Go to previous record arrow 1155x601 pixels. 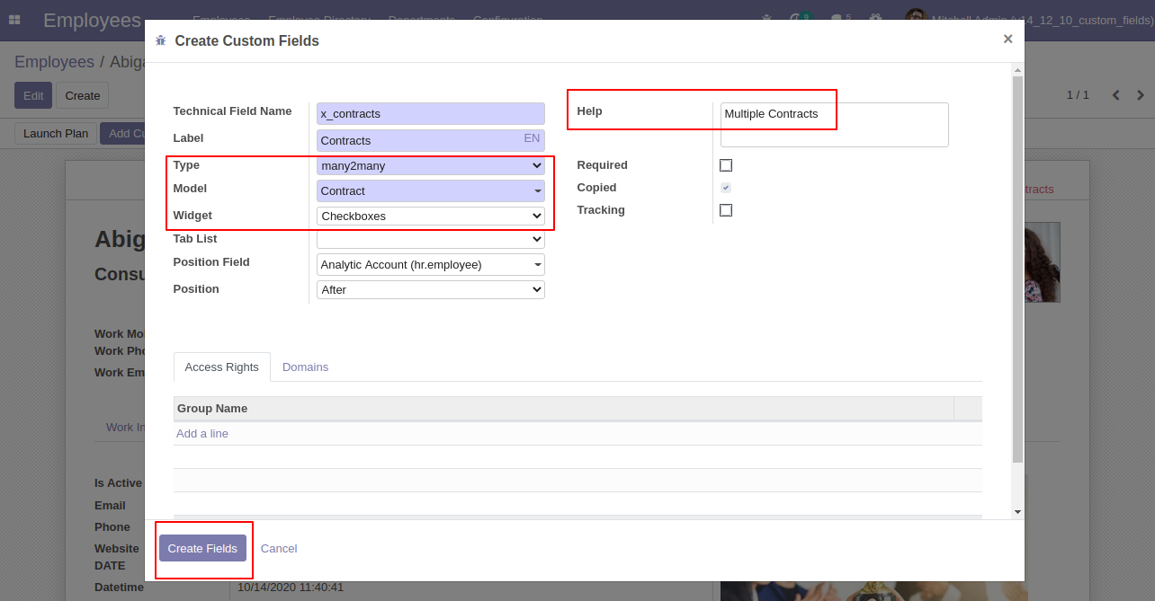(x=1116, y=95)
